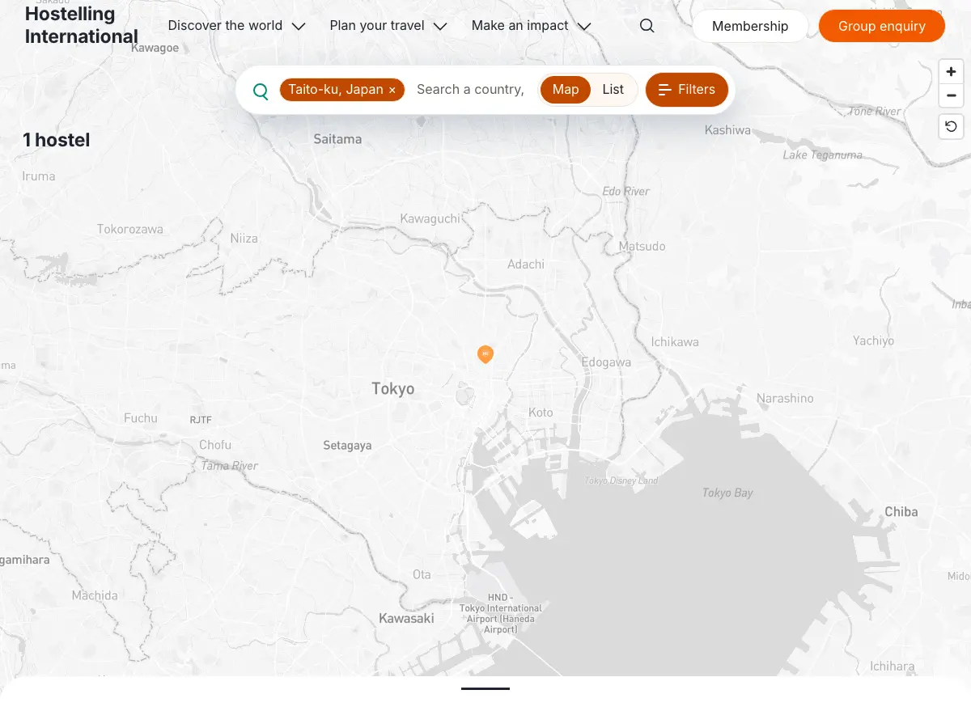Viewport: 971px width, 728px height.
Task: Switch to Map view
Action: pyautogui.click(x=566, y=90)
